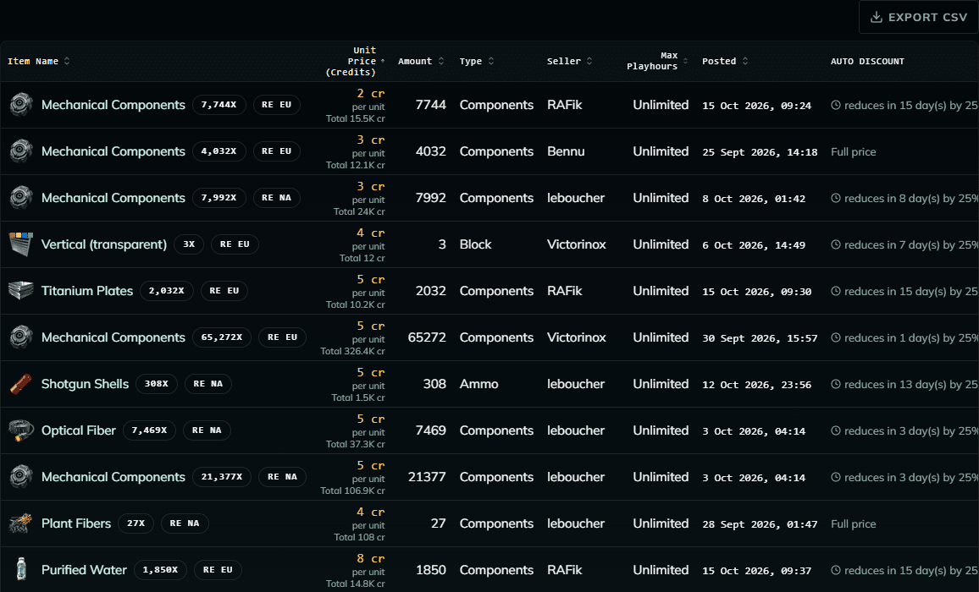
Task: Click the '2 cr' unit price
Action: coord(370,94)
